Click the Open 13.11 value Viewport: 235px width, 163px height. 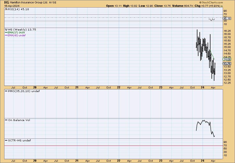114,6
